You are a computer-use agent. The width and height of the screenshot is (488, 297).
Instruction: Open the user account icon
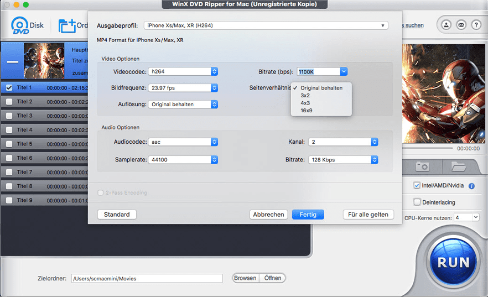click(x=445, y=25)
